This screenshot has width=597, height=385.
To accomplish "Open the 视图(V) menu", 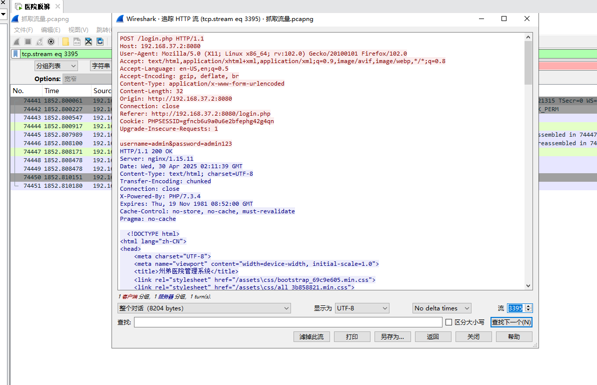I will (x=78, y=30).
